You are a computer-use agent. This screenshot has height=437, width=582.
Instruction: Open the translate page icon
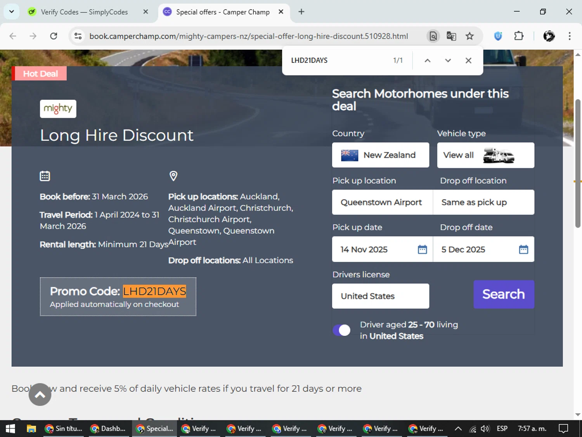451,36
